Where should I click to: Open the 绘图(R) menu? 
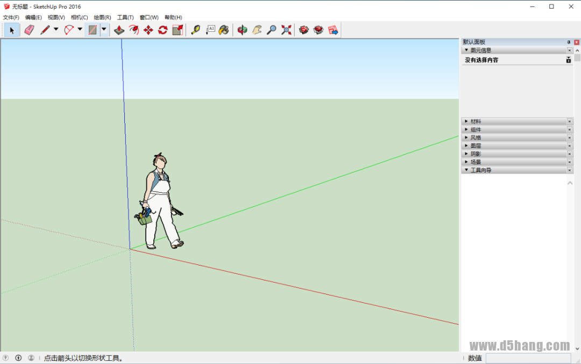click(x=102, y=17)
